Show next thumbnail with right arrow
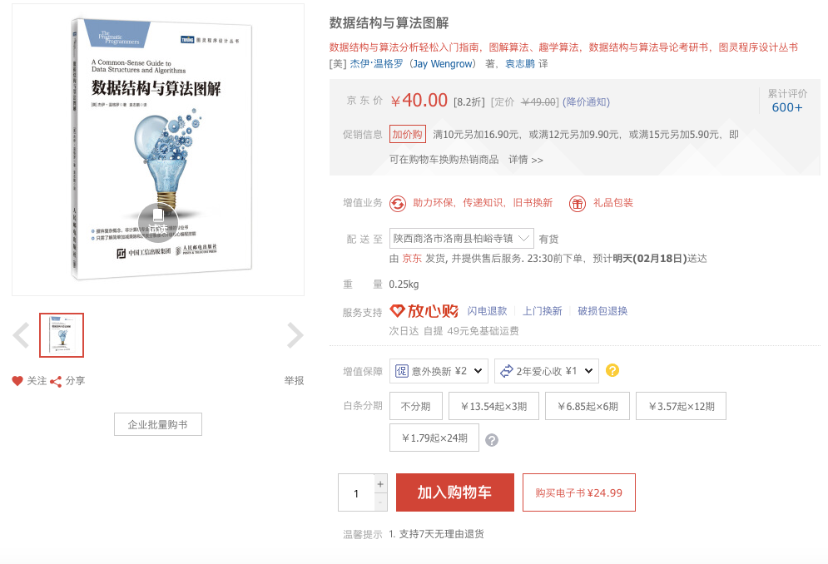Viewport: 828px width, 564px height. 295,335
